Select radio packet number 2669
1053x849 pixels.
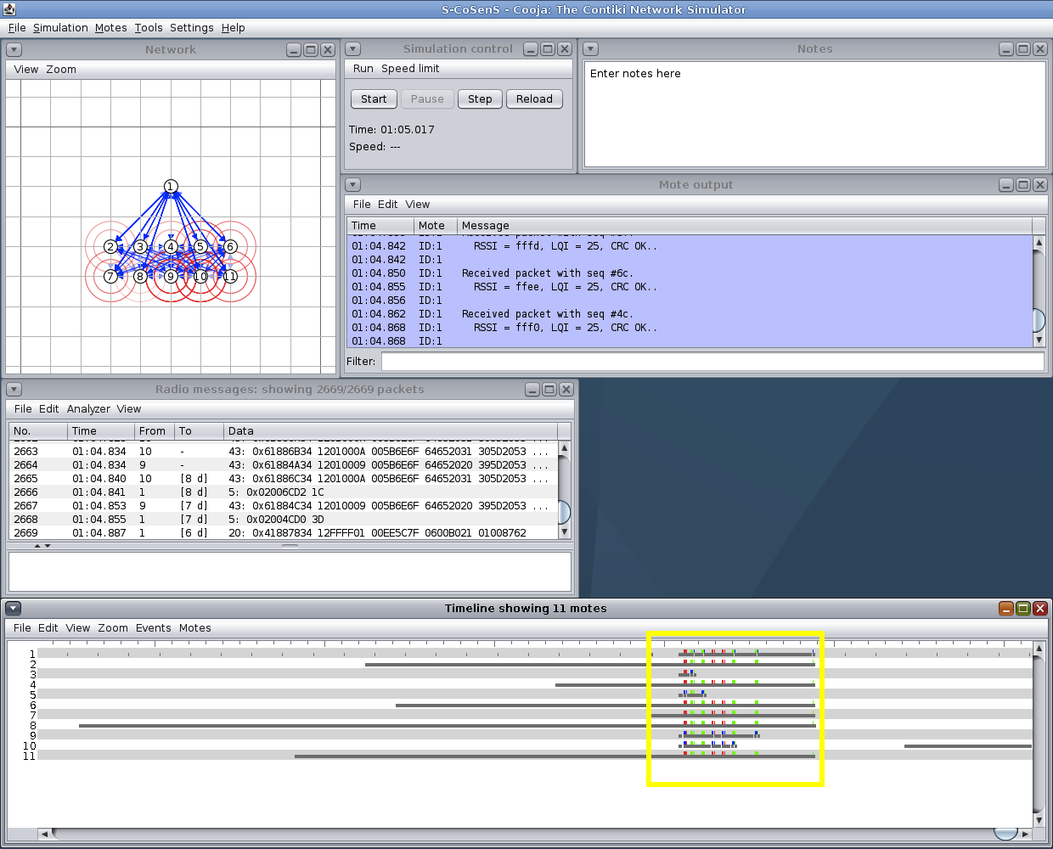pos(284,533)
